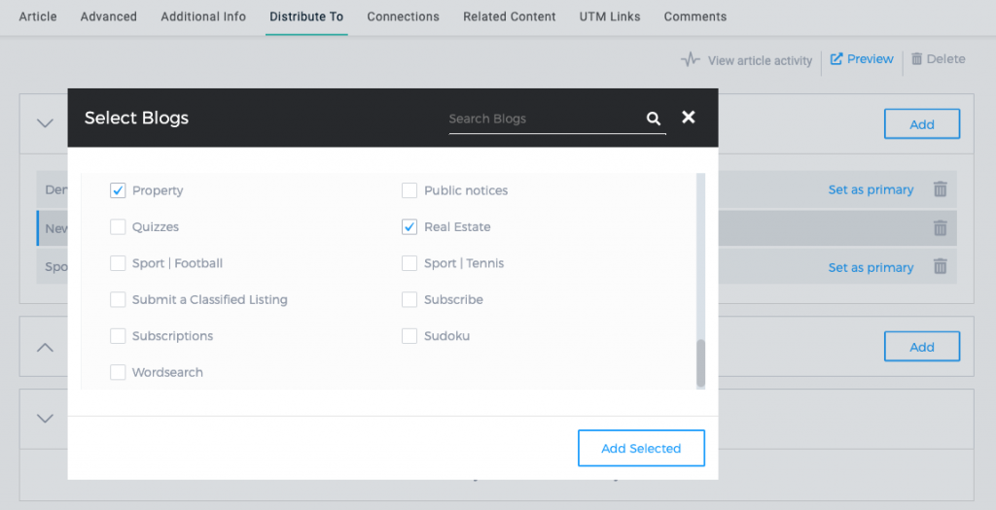The height and width of the screenshot is (510, 996).
Task: Click the trash icon in the highlighted second row
Action: click(941, 227)
